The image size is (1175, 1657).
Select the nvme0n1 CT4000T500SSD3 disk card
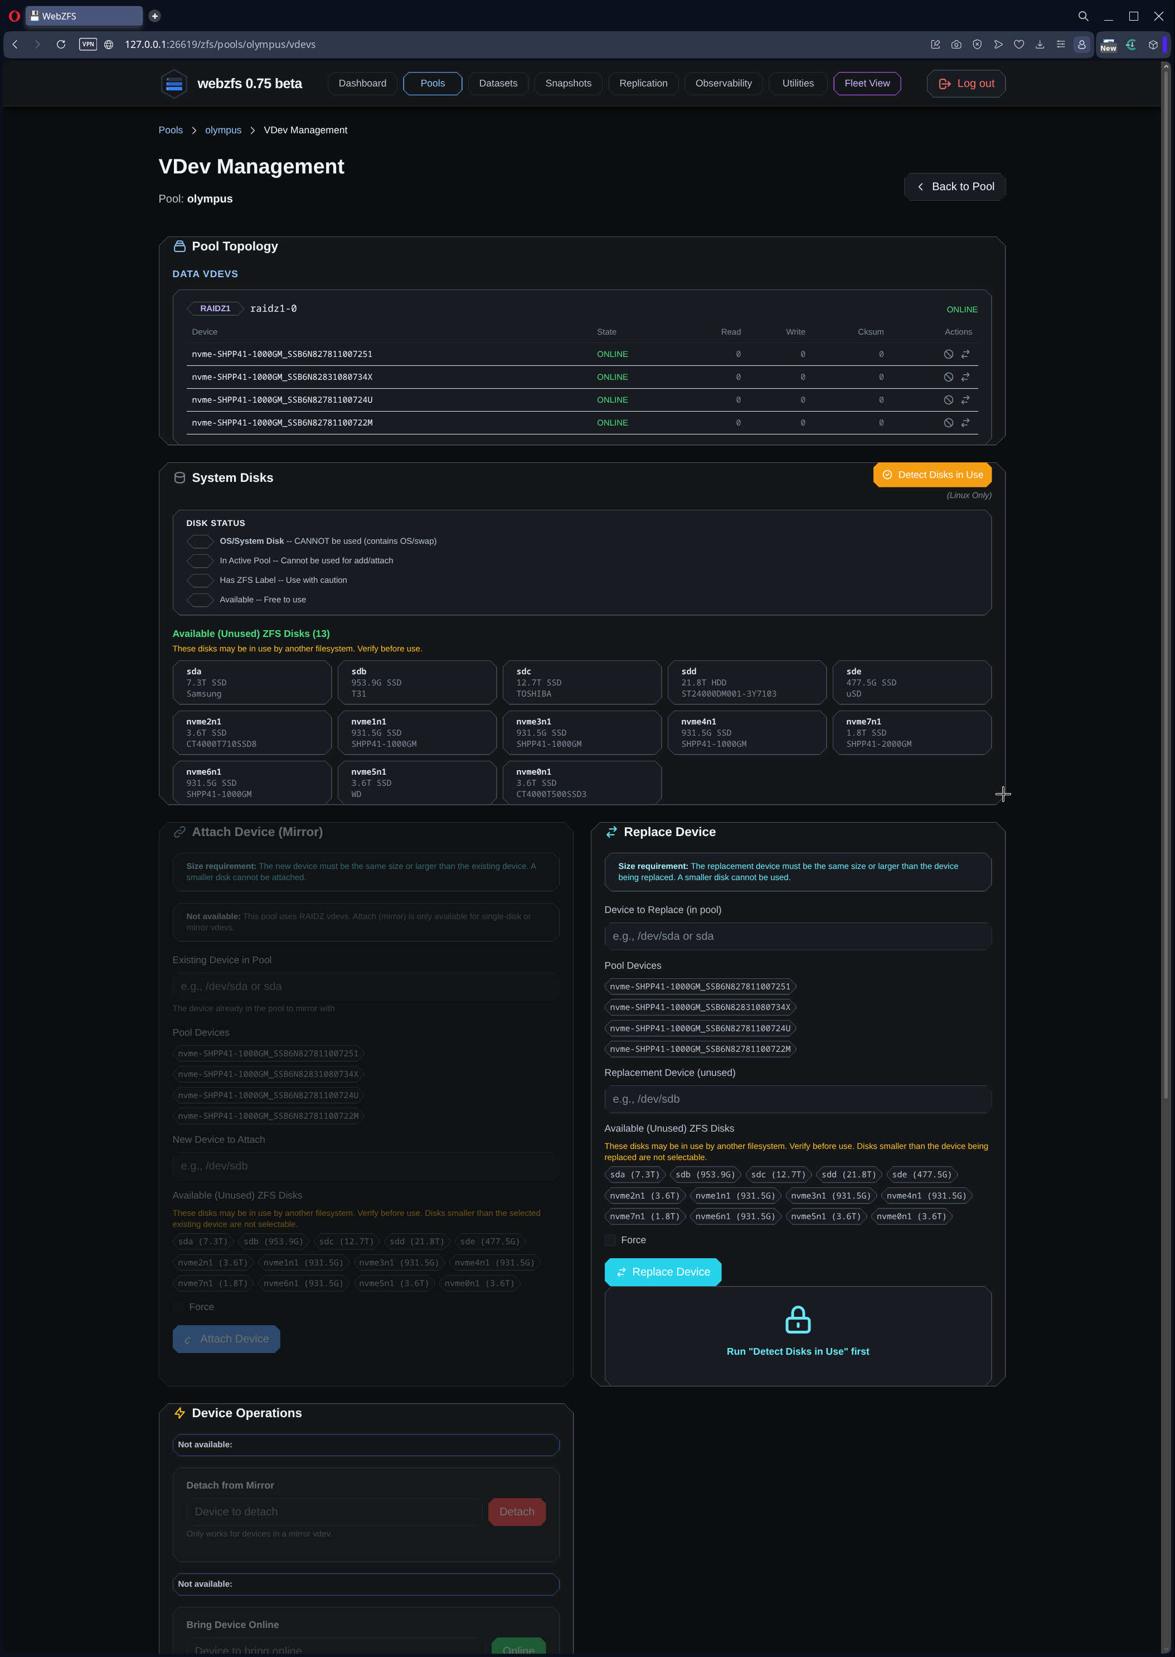582,782
